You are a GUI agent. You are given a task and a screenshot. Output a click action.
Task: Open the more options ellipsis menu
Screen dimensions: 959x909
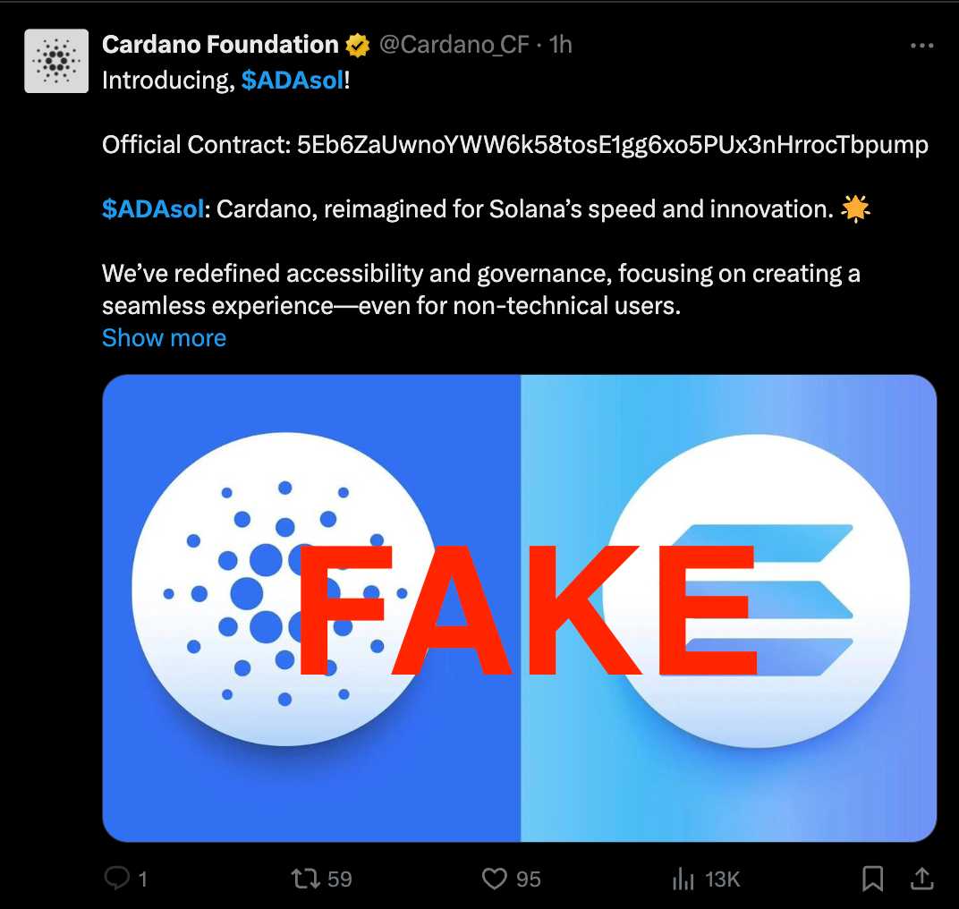[x=921, y=43]
